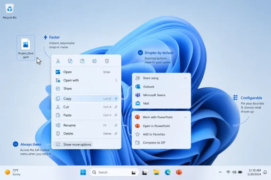Toggle the pin beside Paste

tap(116, 115)
